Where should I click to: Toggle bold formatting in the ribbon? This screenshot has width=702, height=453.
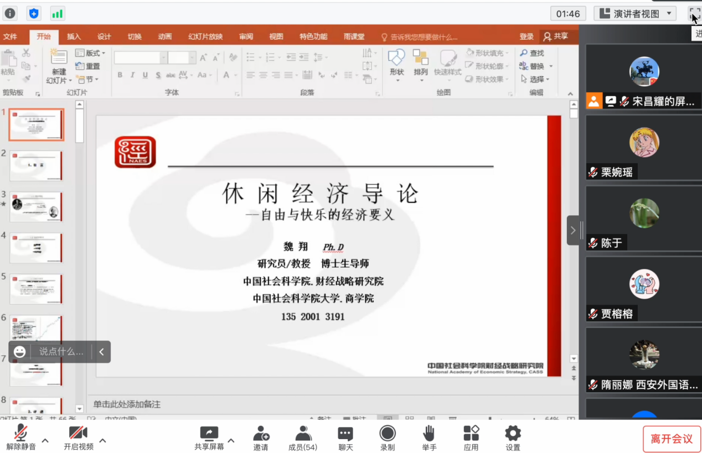(119, 74)
